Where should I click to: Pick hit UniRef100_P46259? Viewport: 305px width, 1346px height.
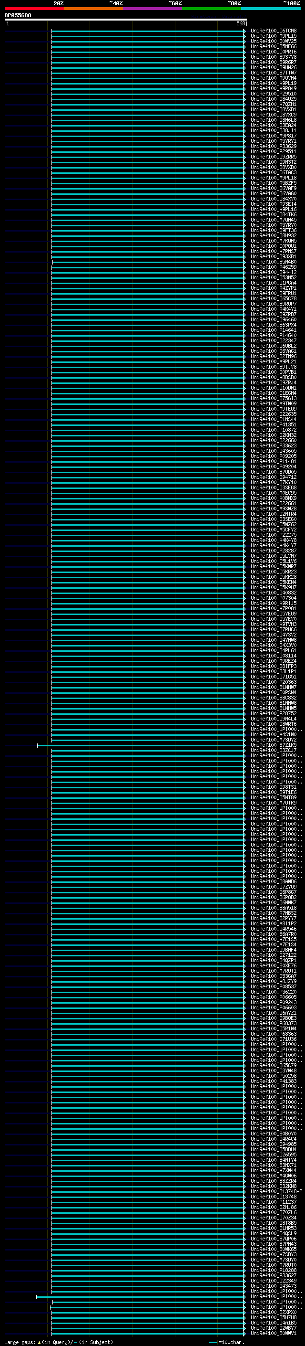(273, 267)
